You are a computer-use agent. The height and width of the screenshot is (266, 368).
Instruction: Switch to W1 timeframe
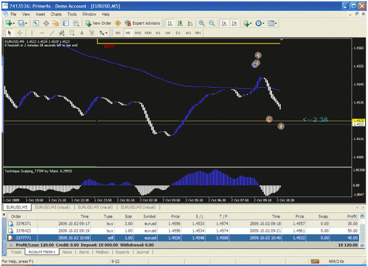188,33
